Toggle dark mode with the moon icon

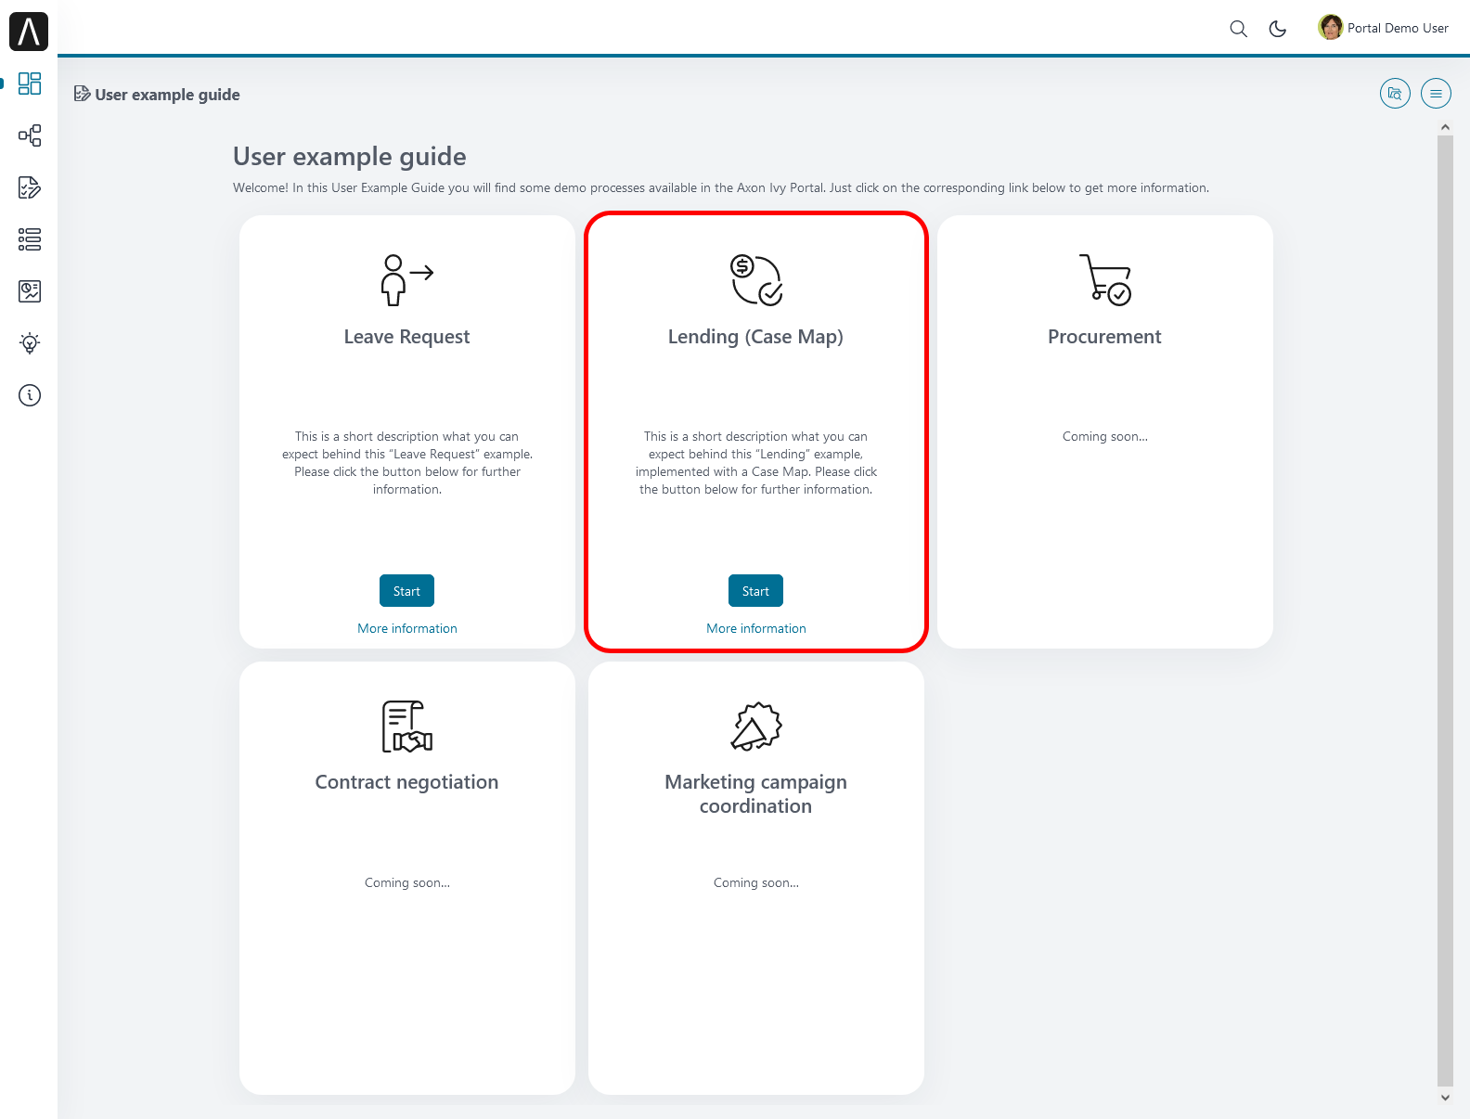(x=1278, y=29)
